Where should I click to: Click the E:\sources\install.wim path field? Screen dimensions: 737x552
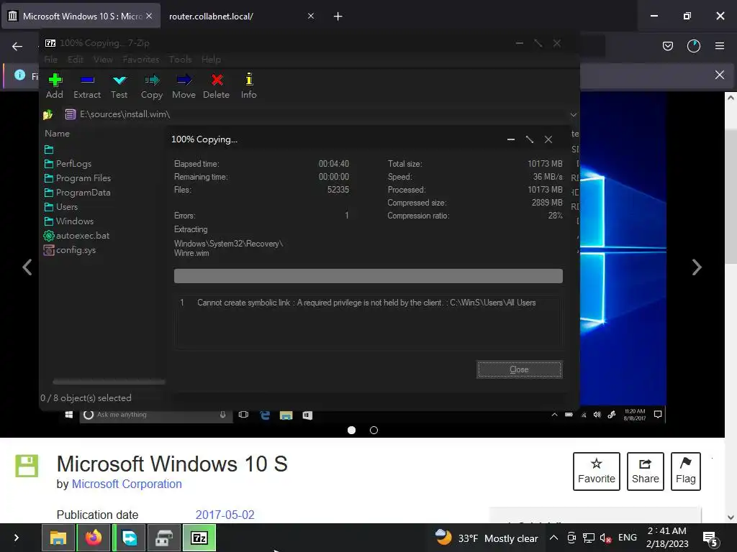pyautogui.click(x=315, y=114)
